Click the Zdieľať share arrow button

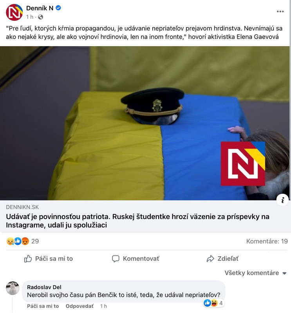pyautogui.click(x=222, y=259)
